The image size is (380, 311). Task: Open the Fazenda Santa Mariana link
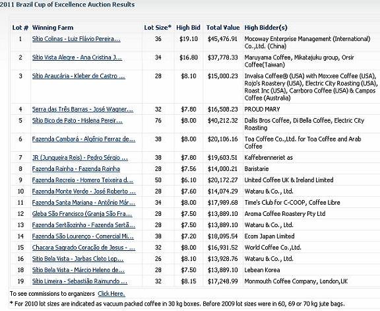(84, 203)
